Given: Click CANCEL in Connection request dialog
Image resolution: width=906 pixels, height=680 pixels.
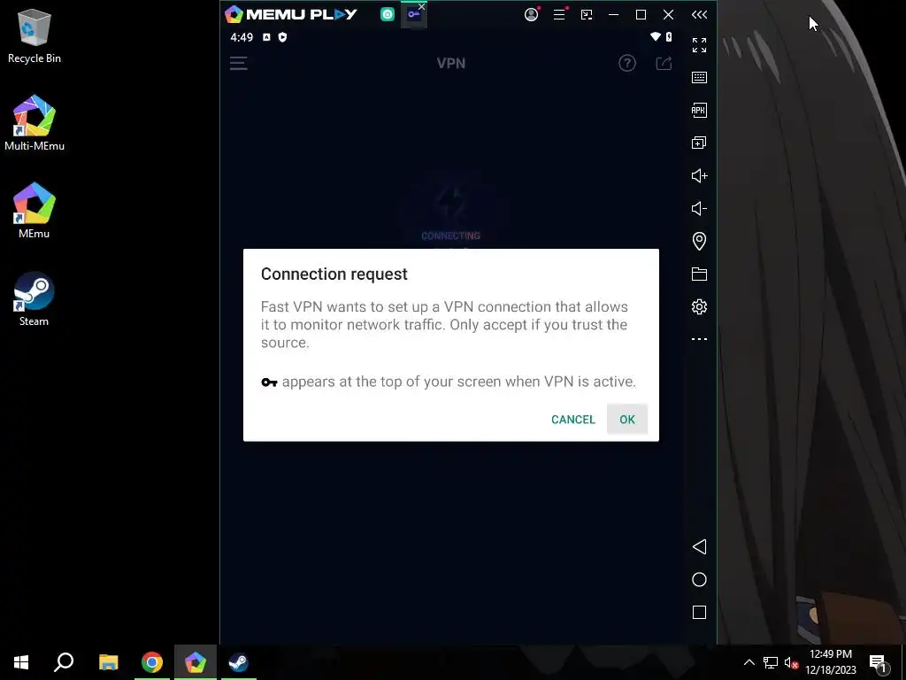Looking at the screenshot, I should tap(572, 419).
